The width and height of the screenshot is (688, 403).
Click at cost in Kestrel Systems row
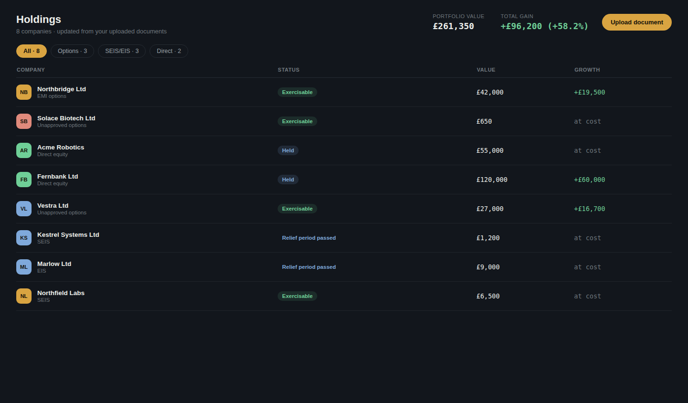(x=588, y=238)
